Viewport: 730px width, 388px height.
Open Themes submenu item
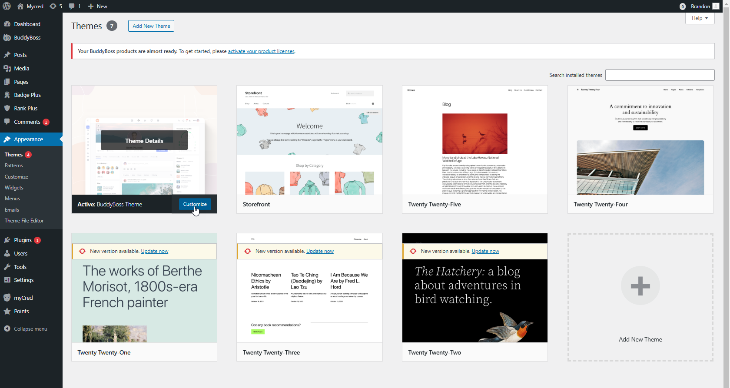(x=13, y=155)
